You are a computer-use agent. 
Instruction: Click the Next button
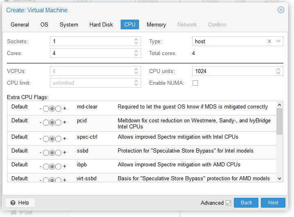273,203
